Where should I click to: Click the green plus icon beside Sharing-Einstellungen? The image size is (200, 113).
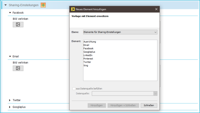point(43,5)
